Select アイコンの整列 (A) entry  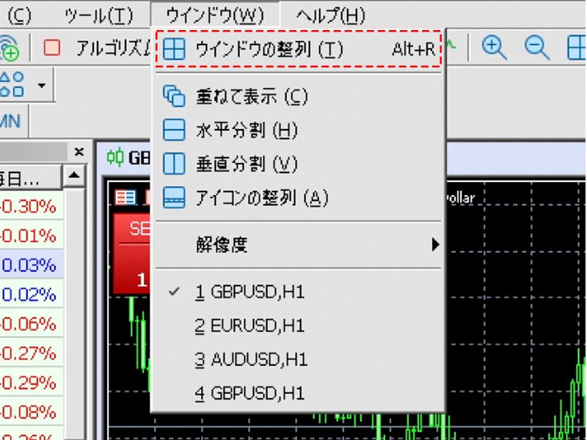point(299,197)
